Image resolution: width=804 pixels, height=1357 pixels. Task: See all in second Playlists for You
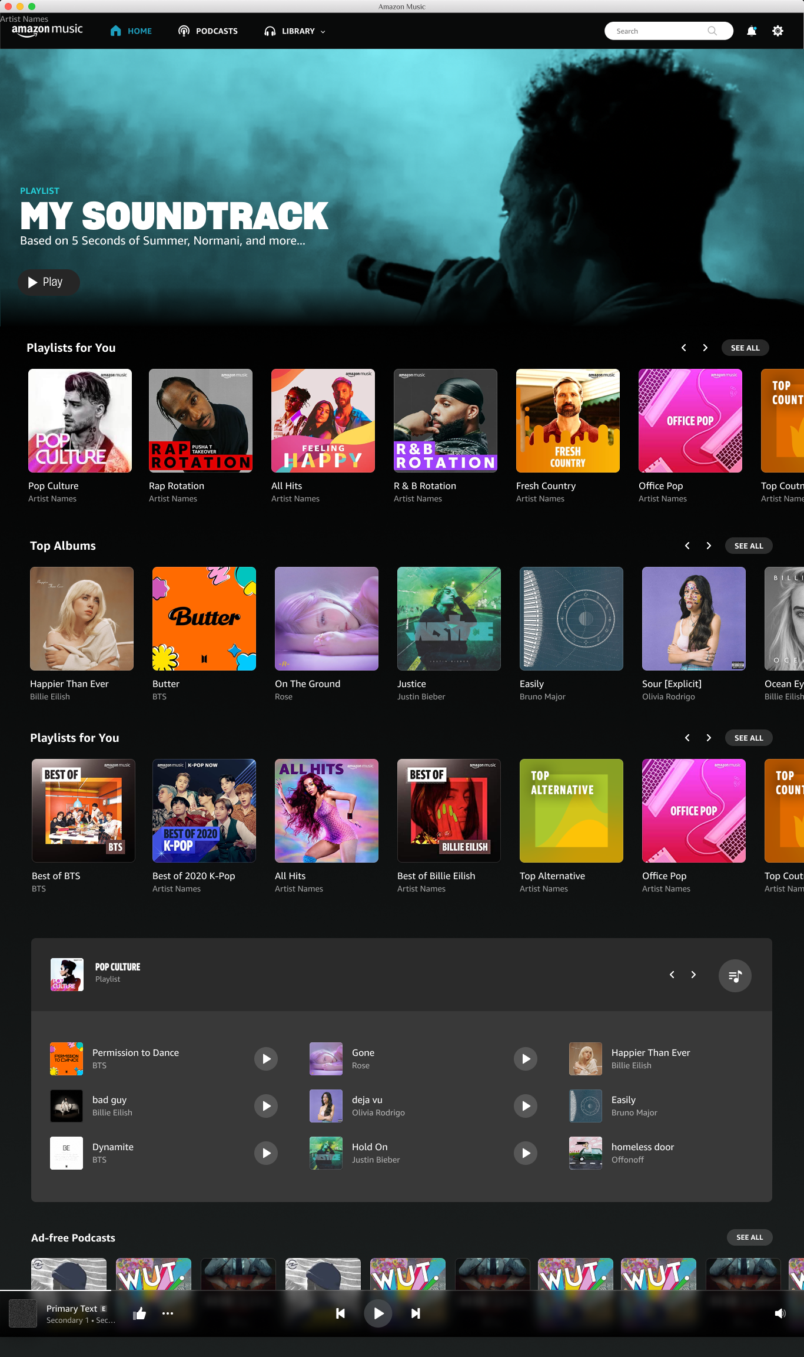(x=749, y=738)
